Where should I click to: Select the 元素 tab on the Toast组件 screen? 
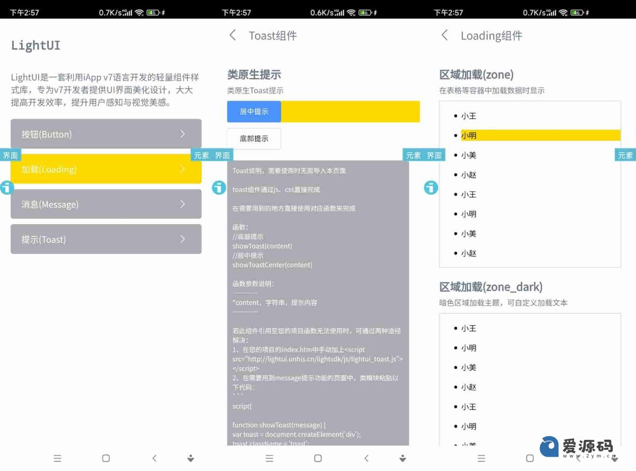(413, 155)
